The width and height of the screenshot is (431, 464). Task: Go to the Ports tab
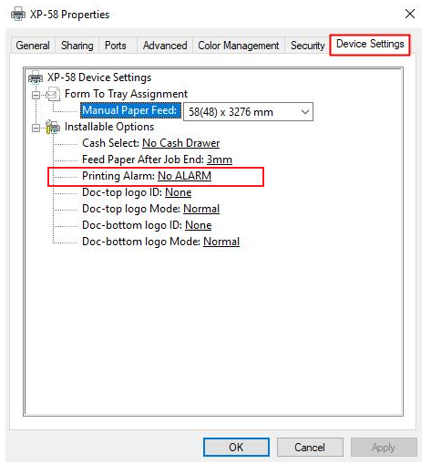tap(116, 46)
